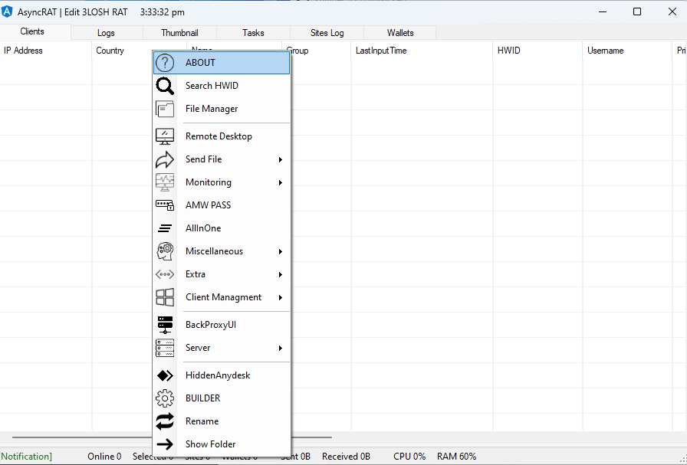This screenshot has height=465, width=687.
Task: Expand the Extra submenu arrow
Action: pos(281,274)
